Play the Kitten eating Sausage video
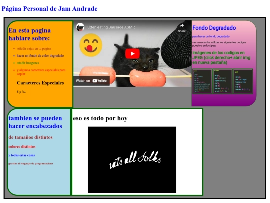The height and width of the screenshot is (203, 270). click(132, 54)
